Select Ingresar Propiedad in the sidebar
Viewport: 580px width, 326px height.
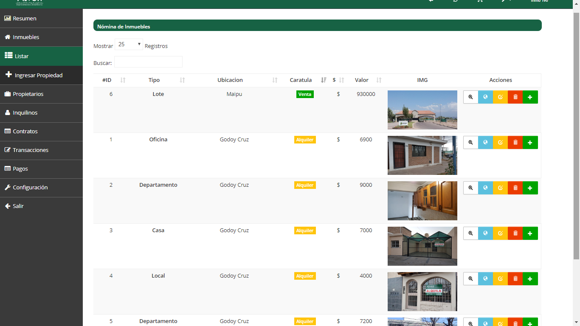[38, 75]
